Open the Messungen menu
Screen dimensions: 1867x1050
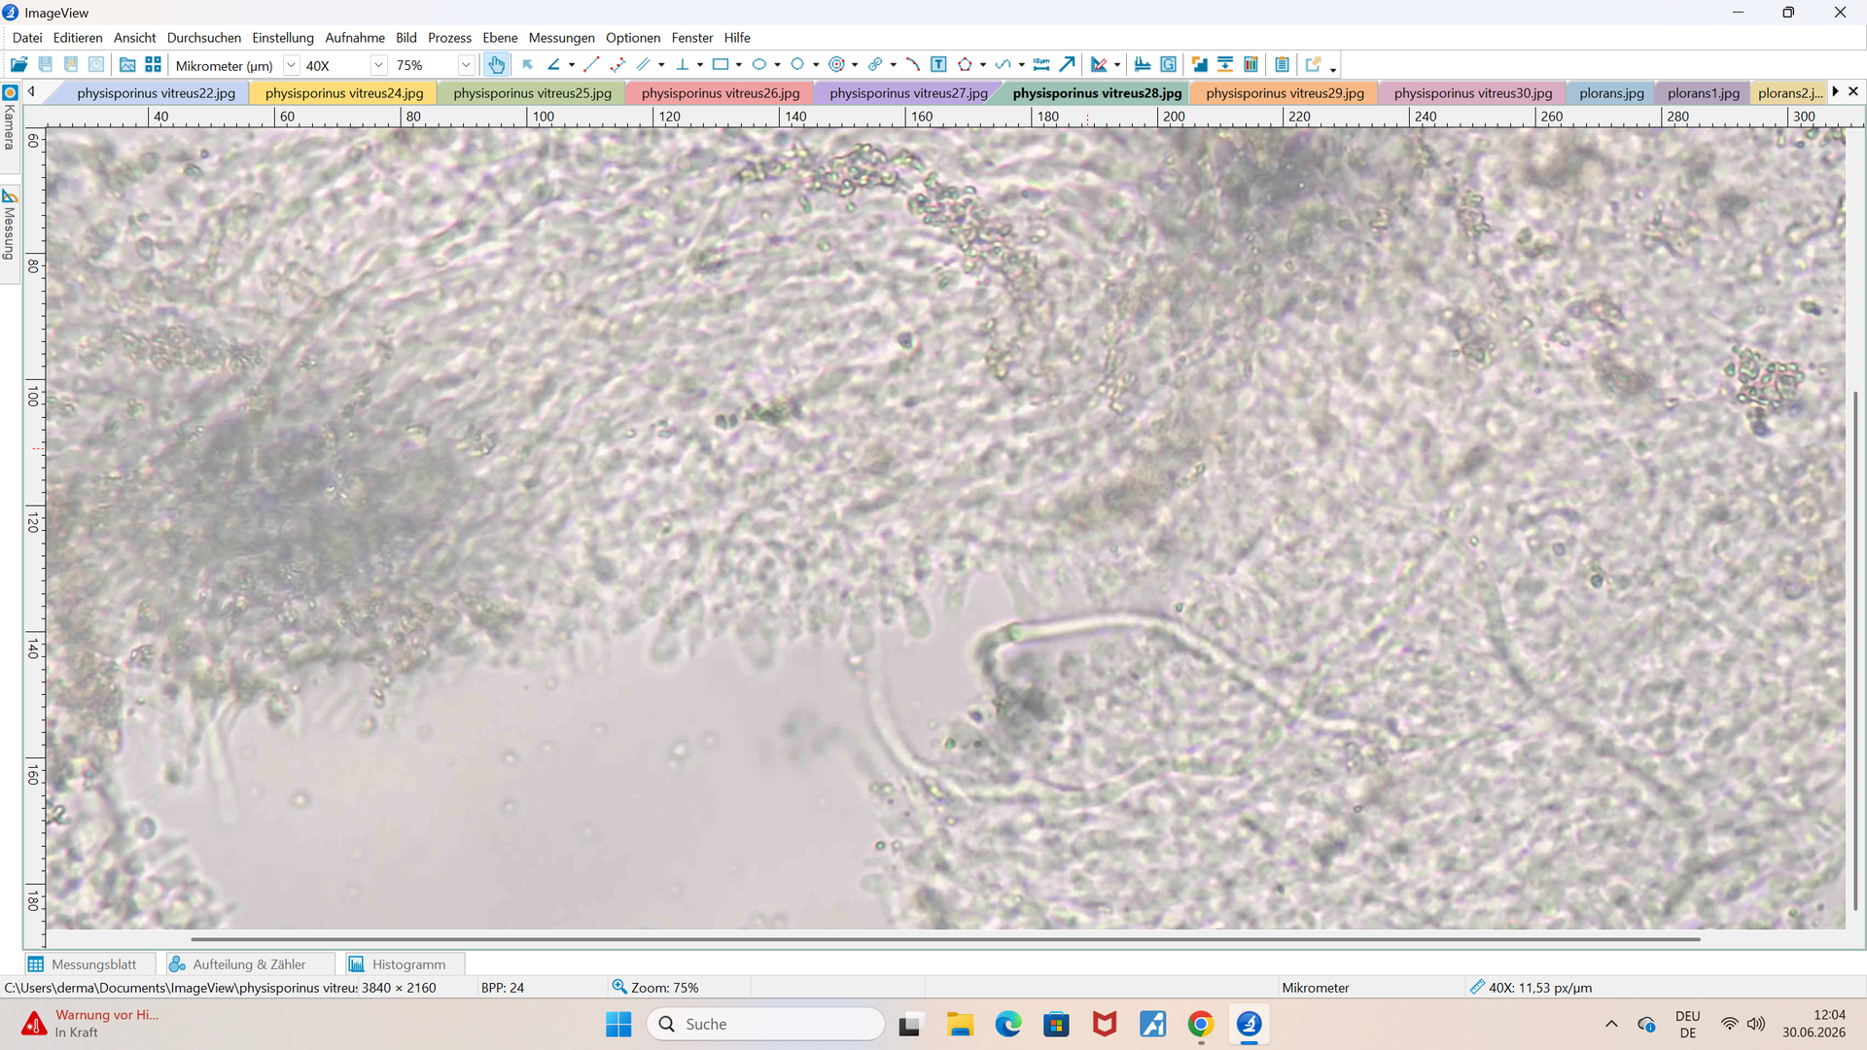(561, 38)
